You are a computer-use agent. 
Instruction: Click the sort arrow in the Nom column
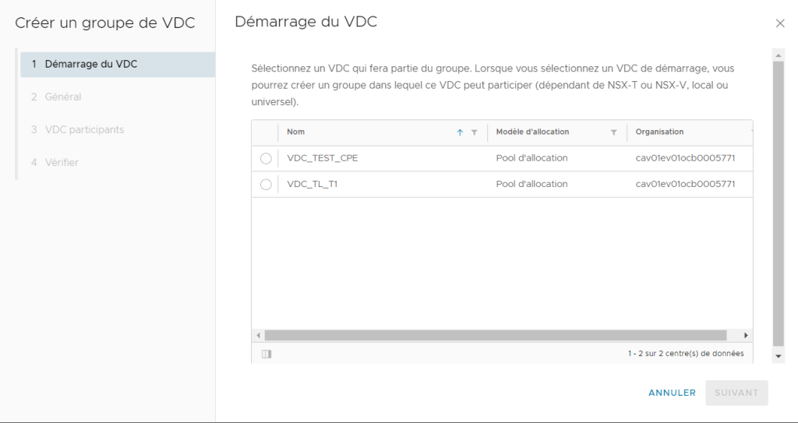click(x=461, y=132)
